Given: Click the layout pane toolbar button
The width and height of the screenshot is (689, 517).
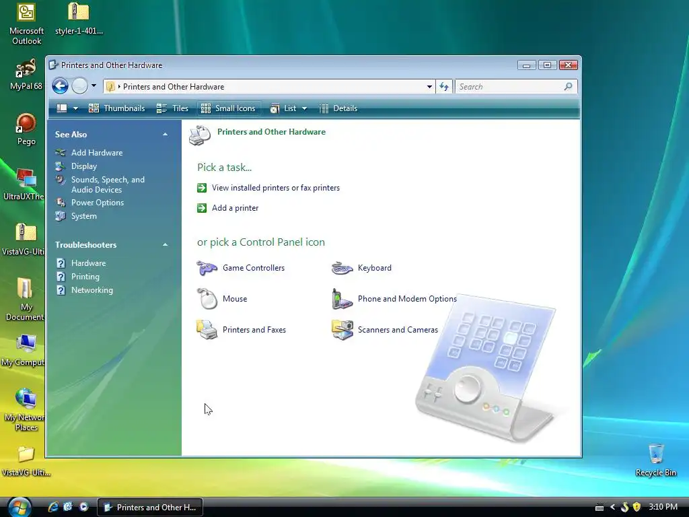Looking at the screenshot, I should [62, 108].
